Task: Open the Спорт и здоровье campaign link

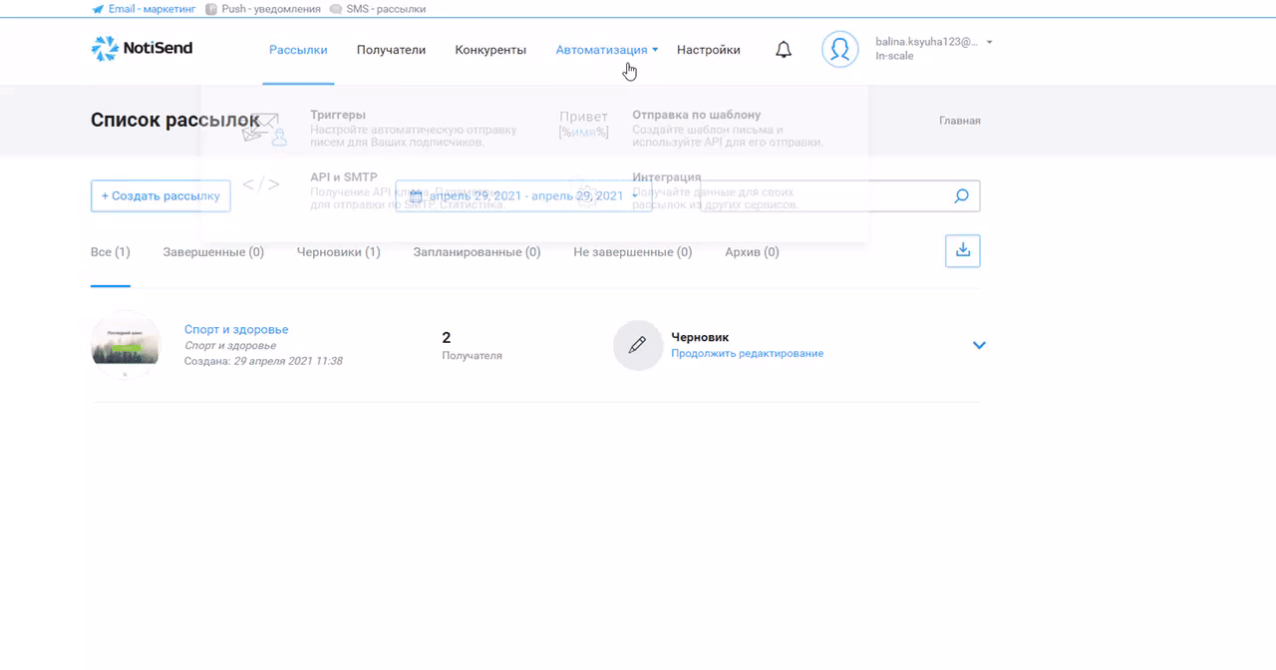Action: point(236,329)
